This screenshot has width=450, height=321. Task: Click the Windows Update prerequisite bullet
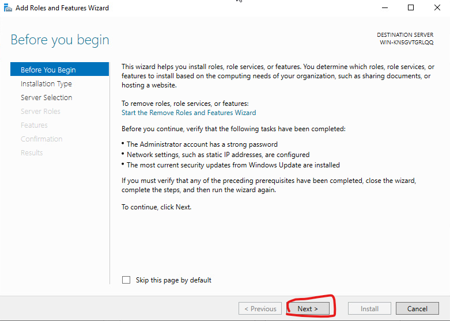233,165
